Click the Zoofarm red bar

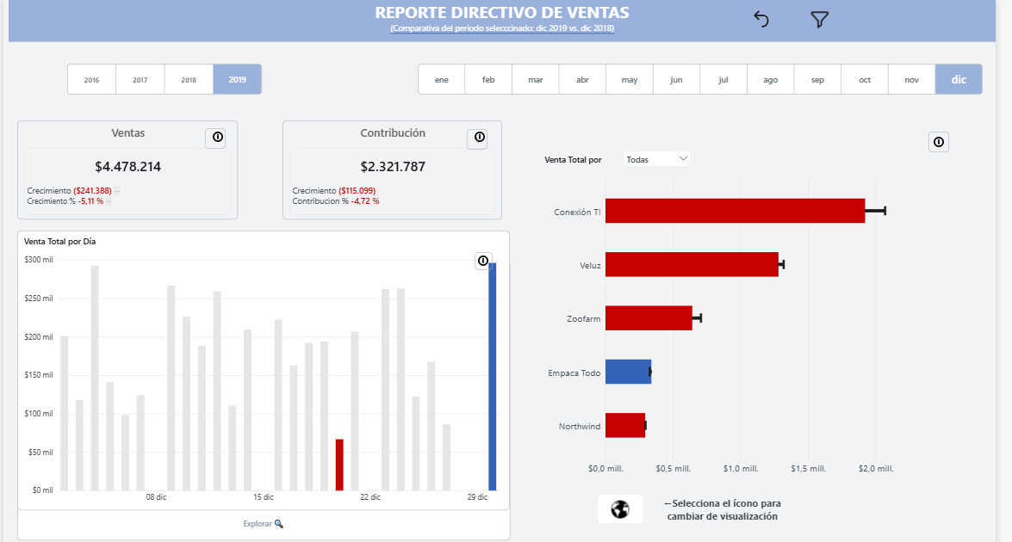(x=649, y=317)
